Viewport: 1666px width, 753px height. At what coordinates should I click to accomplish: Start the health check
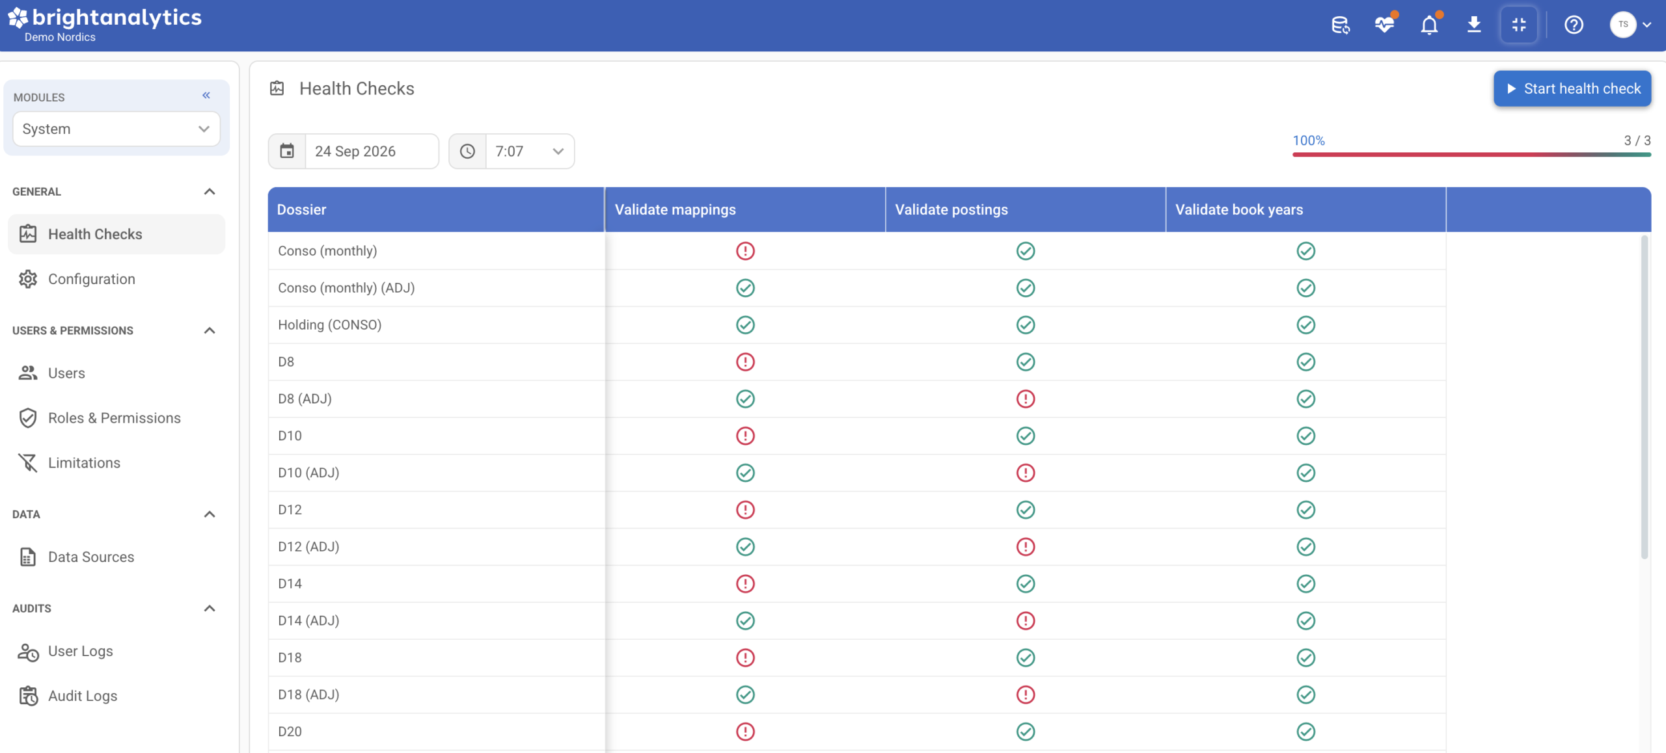[1572, 88]
